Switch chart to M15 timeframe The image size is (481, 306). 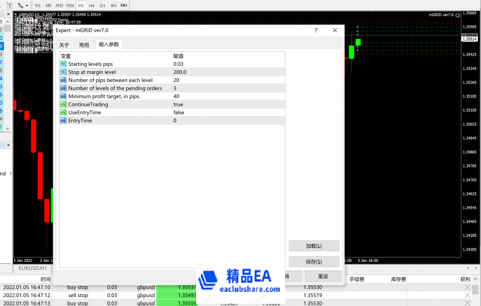pos(59,5)
